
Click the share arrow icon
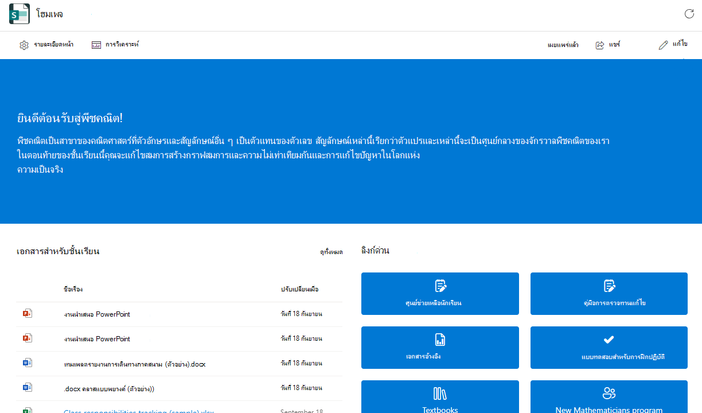[x=600, y=45]
